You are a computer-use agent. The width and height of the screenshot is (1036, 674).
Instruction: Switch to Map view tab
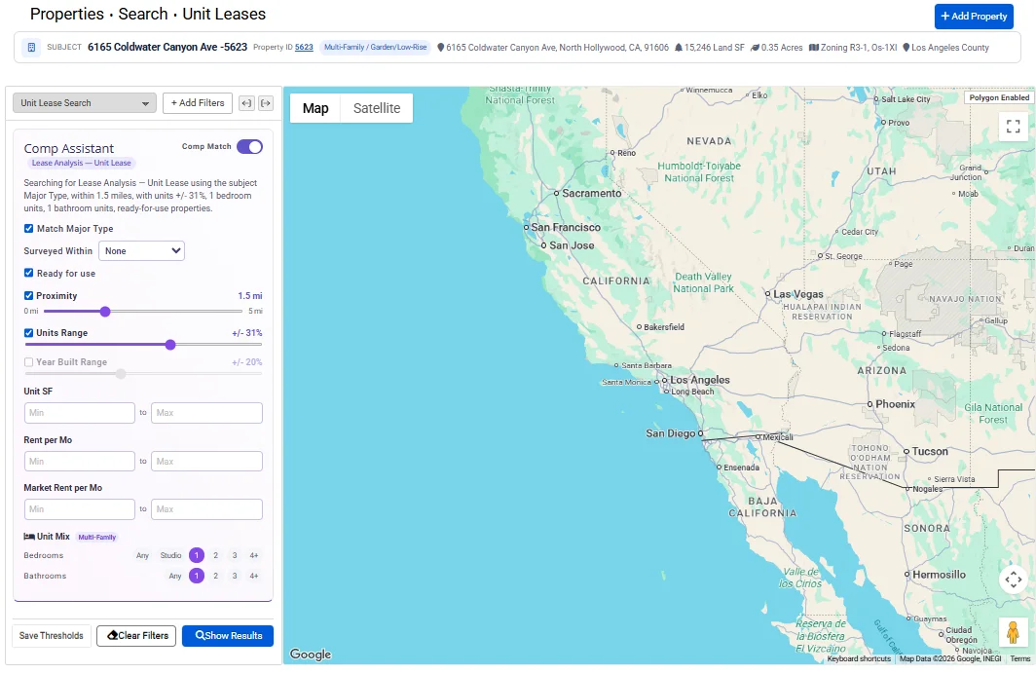(315, 108)
